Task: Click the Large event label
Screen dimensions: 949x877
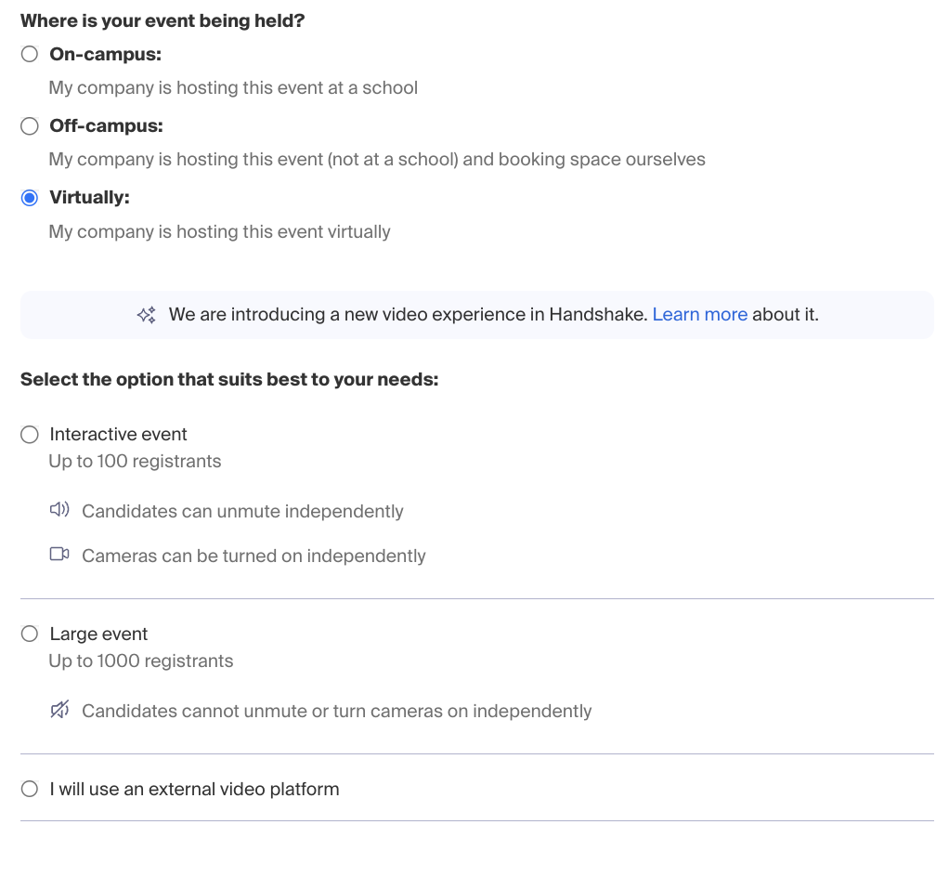Action: 98,635
